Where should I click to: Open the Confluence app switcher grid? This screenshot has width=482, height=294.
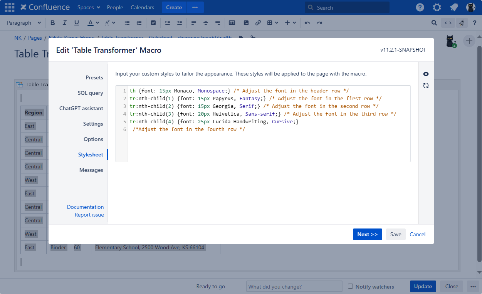[x=10, y=7]
